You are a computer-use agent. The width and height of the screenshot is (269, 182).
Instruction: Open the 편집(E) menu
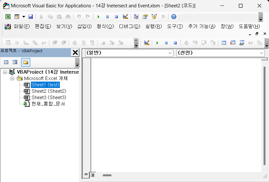[x=43, y=26]
